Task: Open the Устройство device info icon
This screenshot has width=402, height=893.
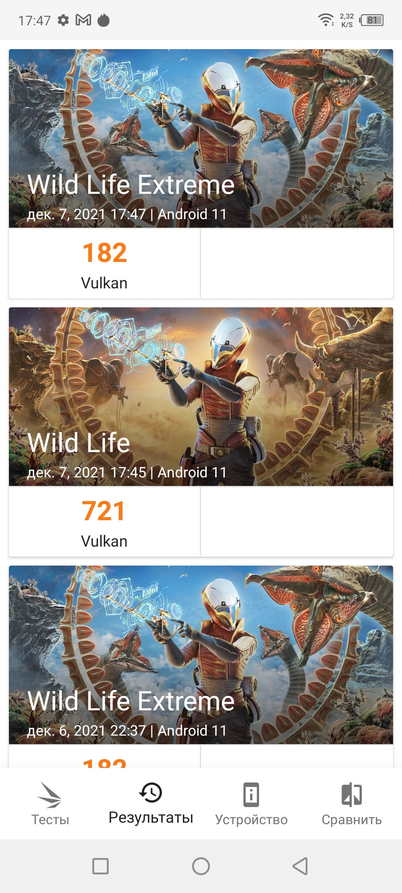Action: tap(251, 794)
